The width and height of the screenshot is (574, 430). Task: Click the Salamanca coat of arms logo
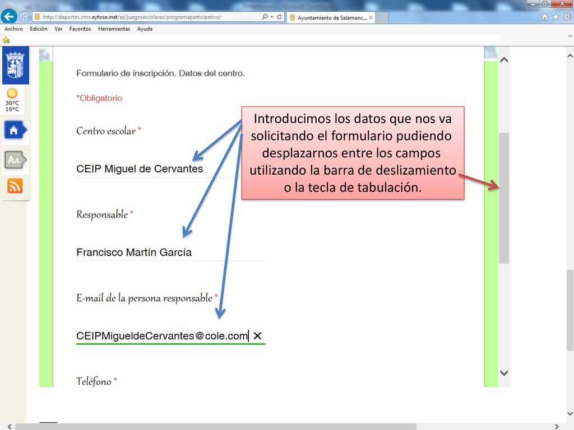click(15, 66)
